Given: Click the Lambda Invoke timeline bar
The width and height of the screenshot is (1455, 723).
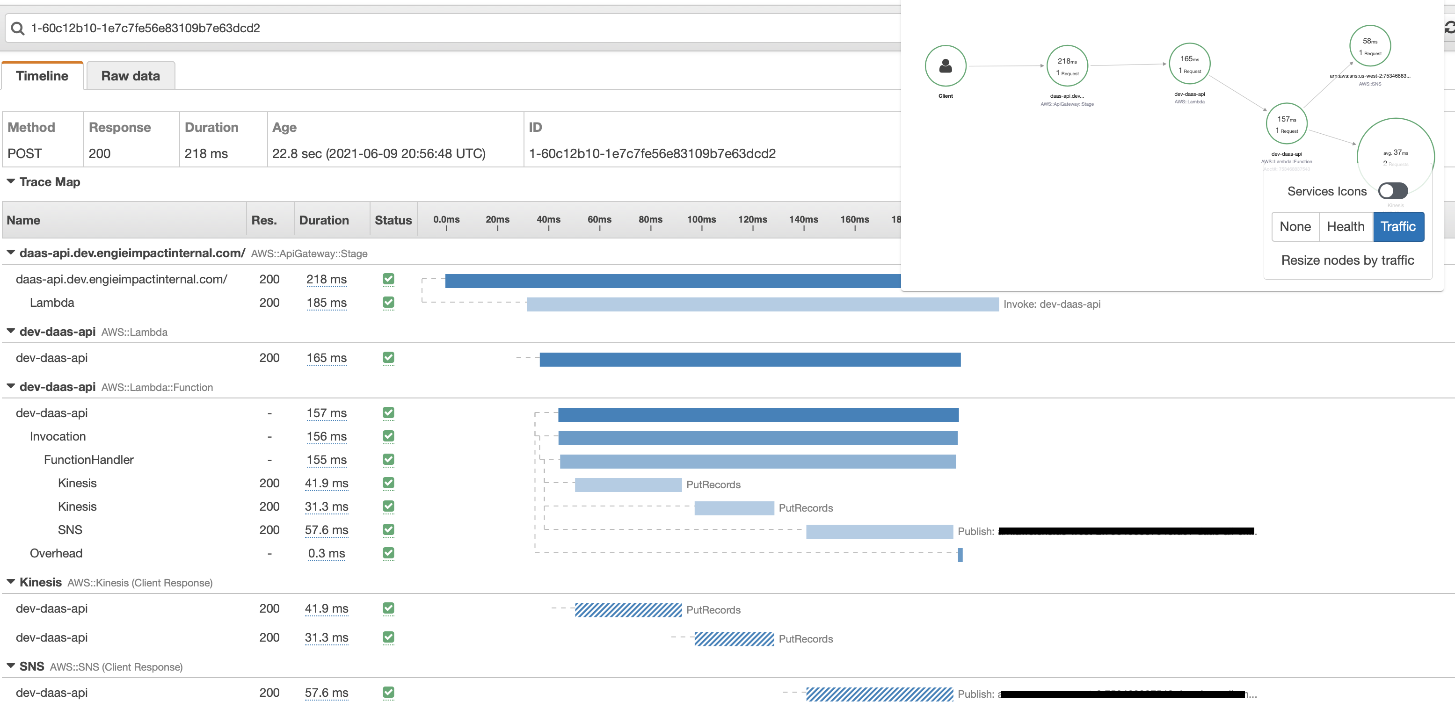Looking at the screenshot, I should pos(762,304).
